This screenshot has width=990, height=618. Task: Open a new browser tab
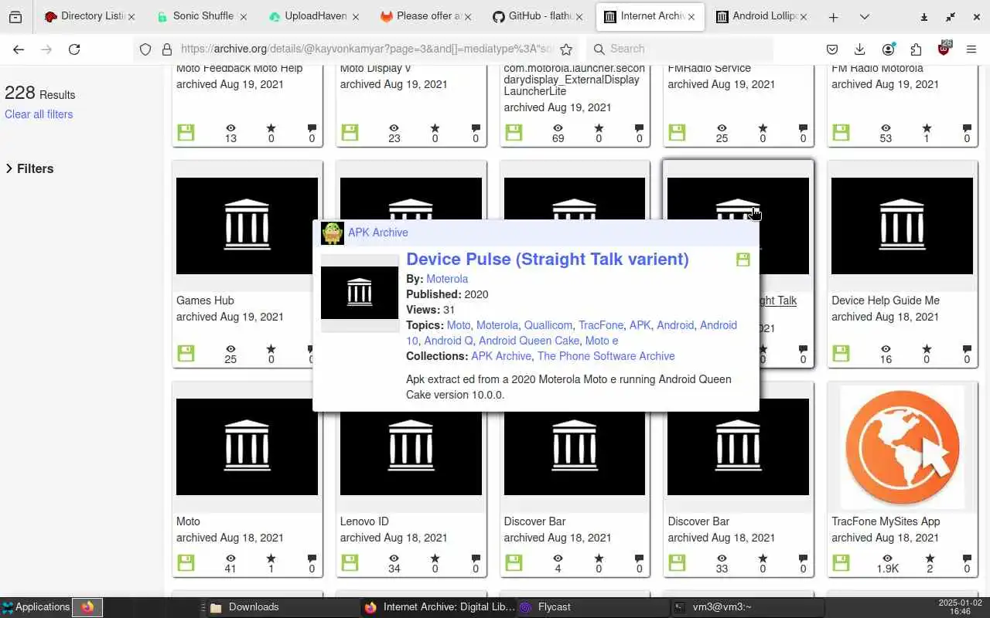click(x=833, y=17)
